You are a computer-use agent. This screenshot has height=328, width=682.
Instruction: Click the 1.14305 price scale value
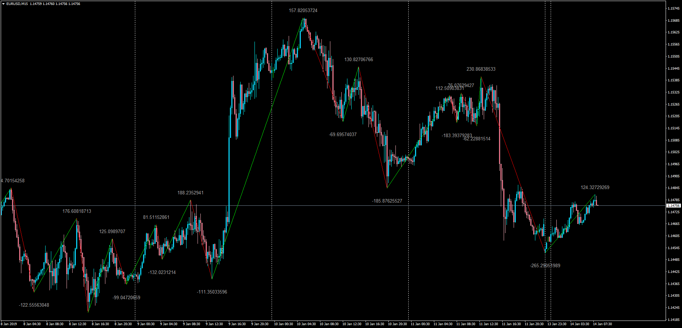point(673,295)
